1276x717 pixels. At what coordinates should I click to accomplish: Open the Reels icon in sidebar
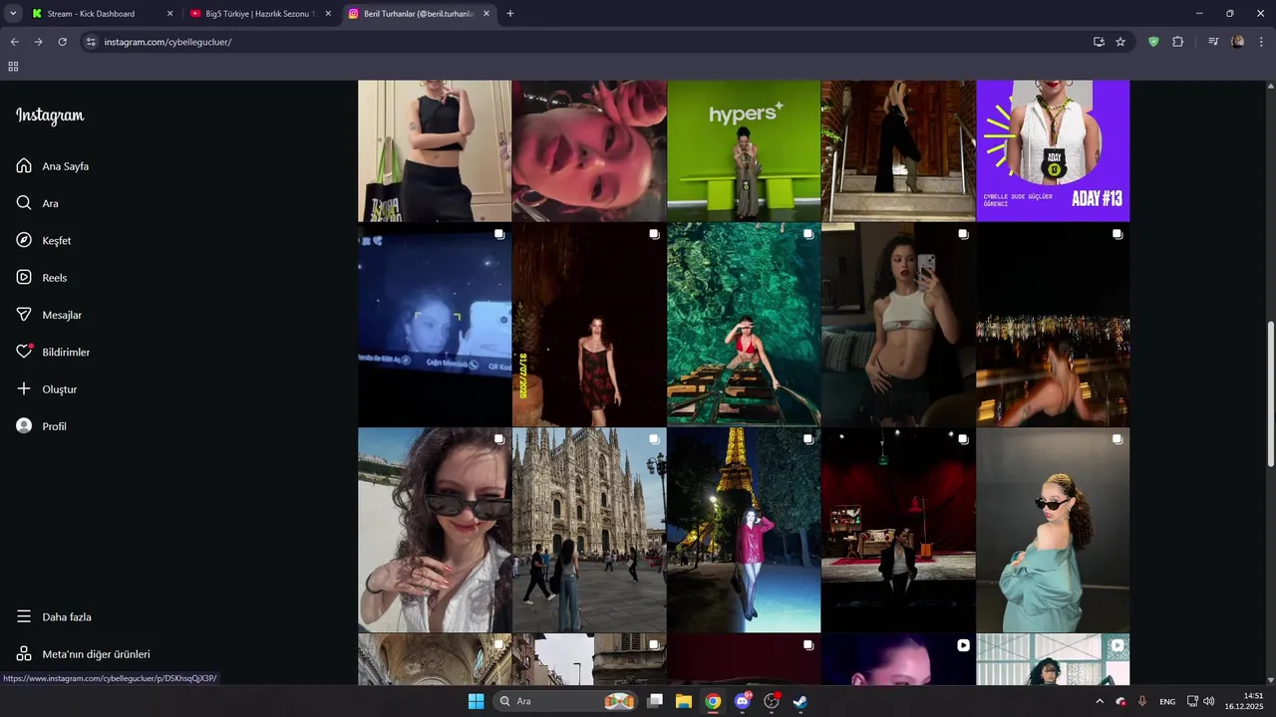24,278
